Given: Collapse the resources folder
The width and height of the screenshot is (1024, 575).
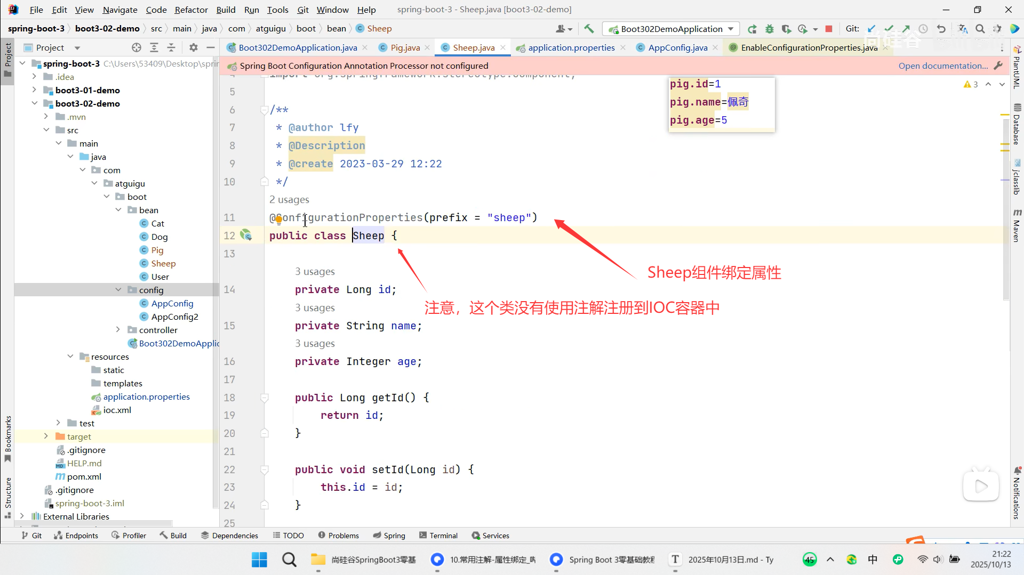Looking at the screenshot, I should click(70, 357).
